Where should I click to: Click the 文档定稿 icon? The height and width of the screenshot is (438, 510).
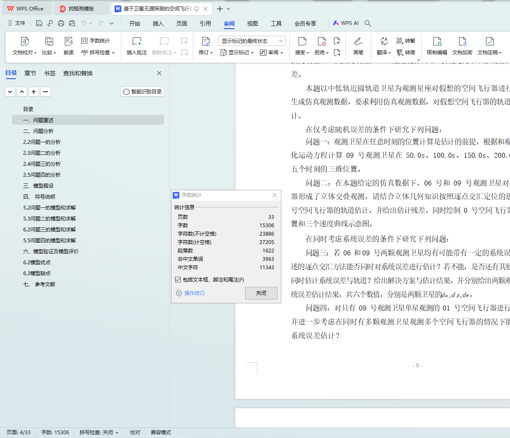[489, 41]
